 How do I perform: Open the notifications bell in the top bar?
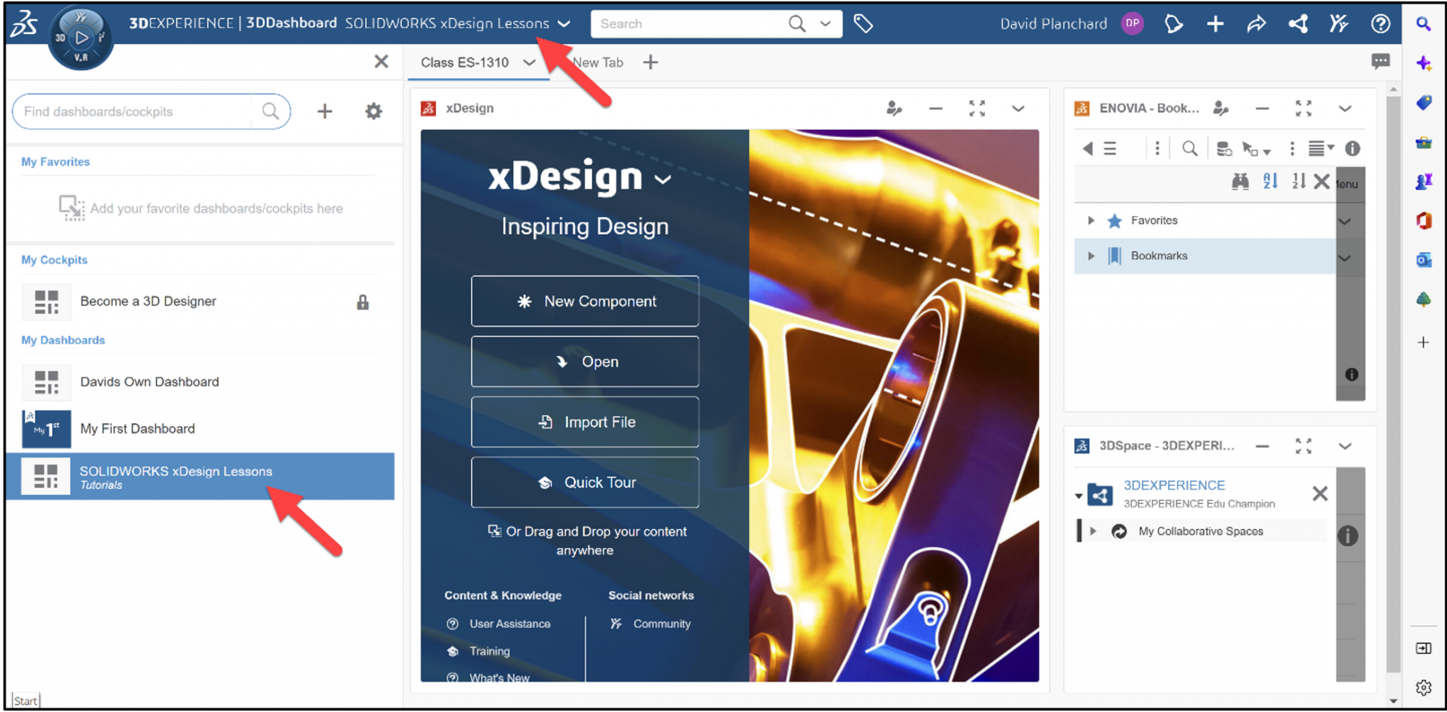point(1173,23)
